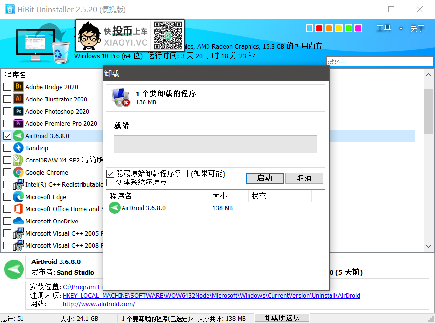Click 程序名 header in main list

[15, 75]
